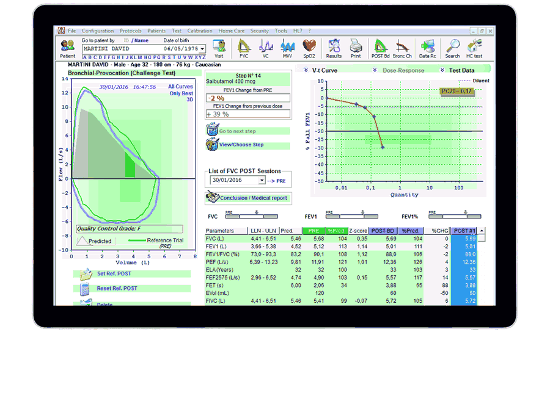
Task: Expand the V-t Curve section
Action: 306,70
